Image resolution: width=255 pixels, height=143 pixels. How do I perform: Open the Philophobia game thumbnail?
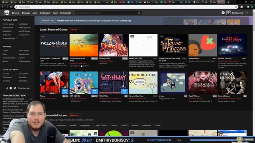coord(54,45)
